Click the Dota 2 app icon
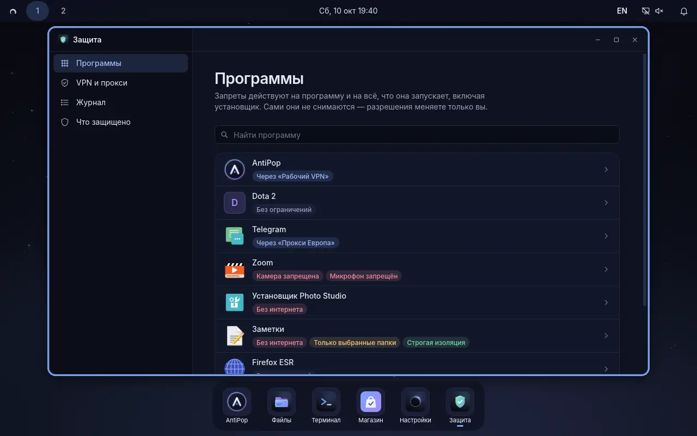 click(x=235, y=203)
